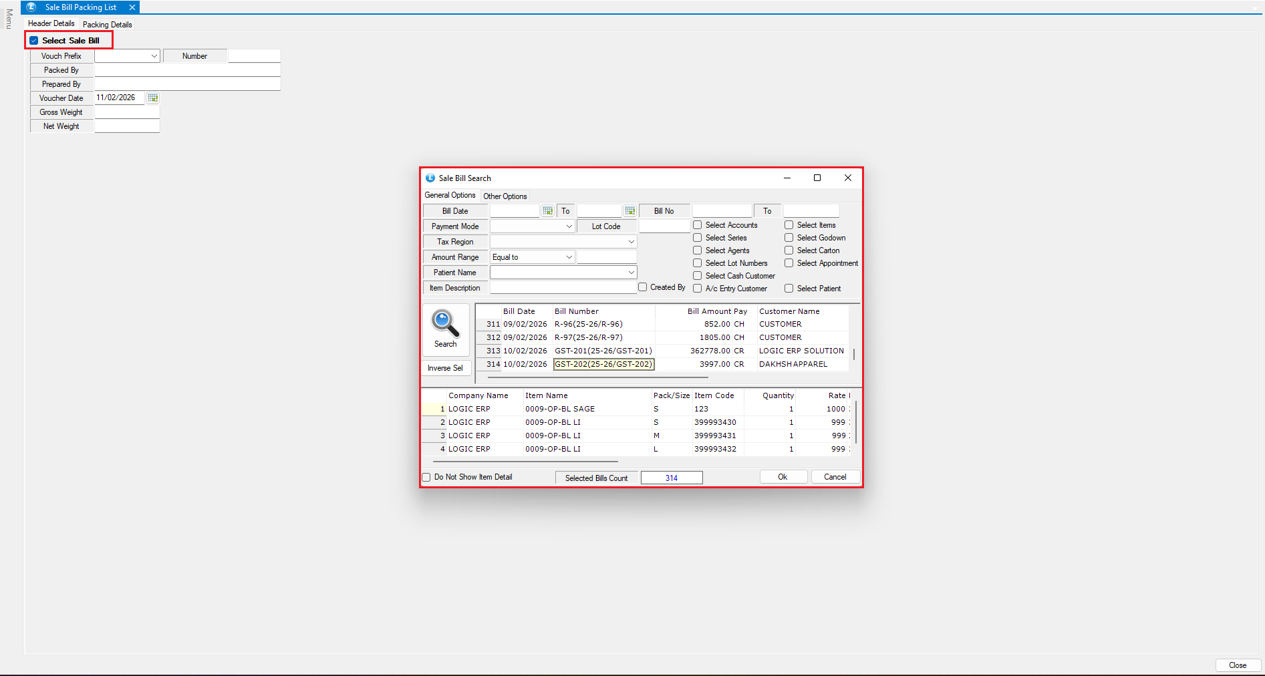Viewport: 1265px width, 676px height.
Task: Uncheck the Select Sale Bill checkbox
Action: coord(34,41)
